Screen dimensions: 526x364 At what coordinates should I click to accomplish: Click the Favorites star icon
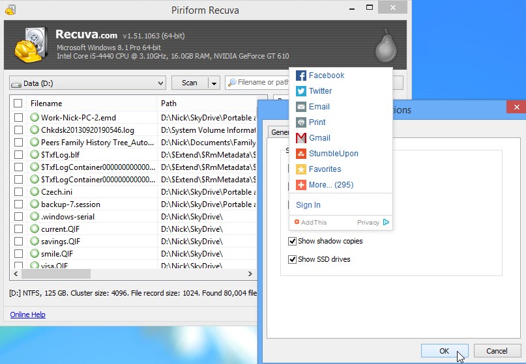(x=301, y=169)
